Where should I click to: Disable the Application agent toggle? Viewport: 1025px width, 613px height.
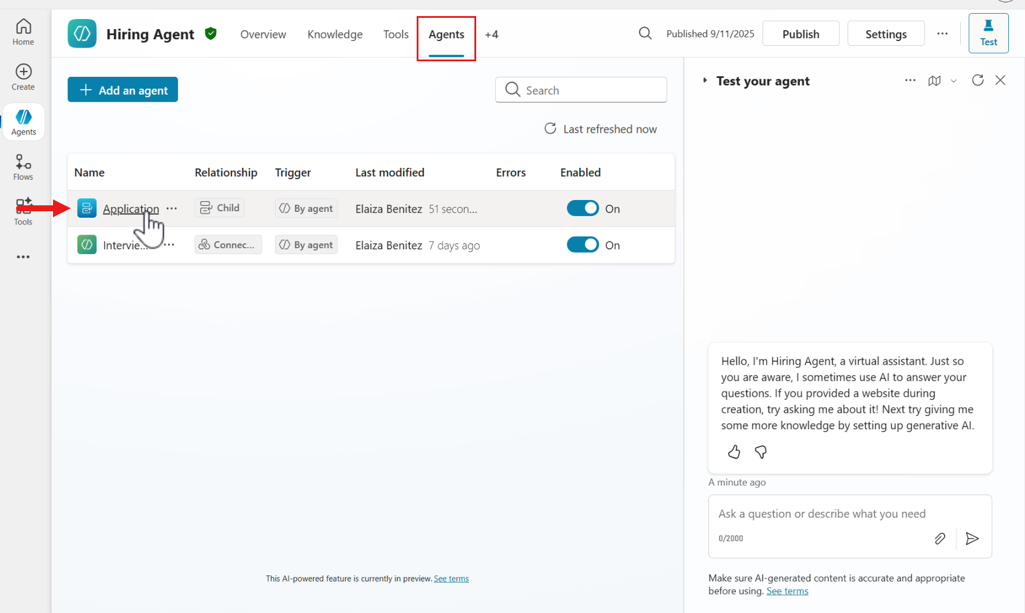pos(582,208)
